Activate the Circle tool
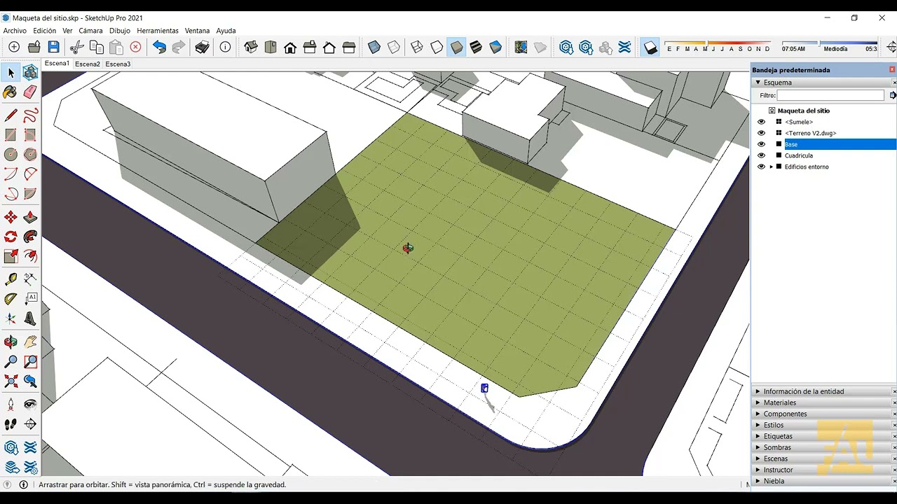Screen dimensions: 897x504 (11, 155)
